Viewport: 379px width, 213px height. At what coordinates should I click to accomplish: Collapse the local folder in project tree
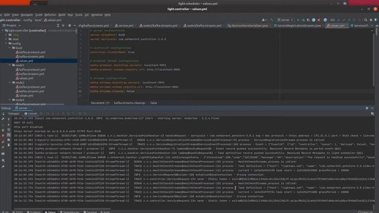[9, 48]
